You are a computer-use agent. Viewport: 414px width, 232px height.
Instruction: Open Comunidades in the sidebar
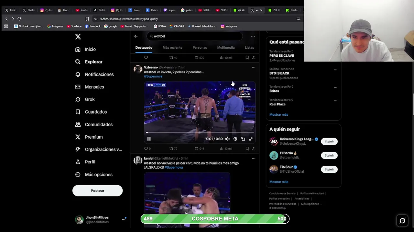[x=94, y=124]
